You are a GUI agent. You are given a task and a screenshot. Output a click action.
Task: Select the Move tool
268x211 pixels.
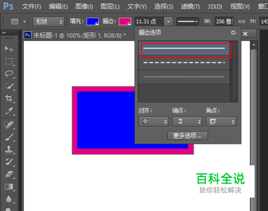pyautogui.click(x=9, y=49)
